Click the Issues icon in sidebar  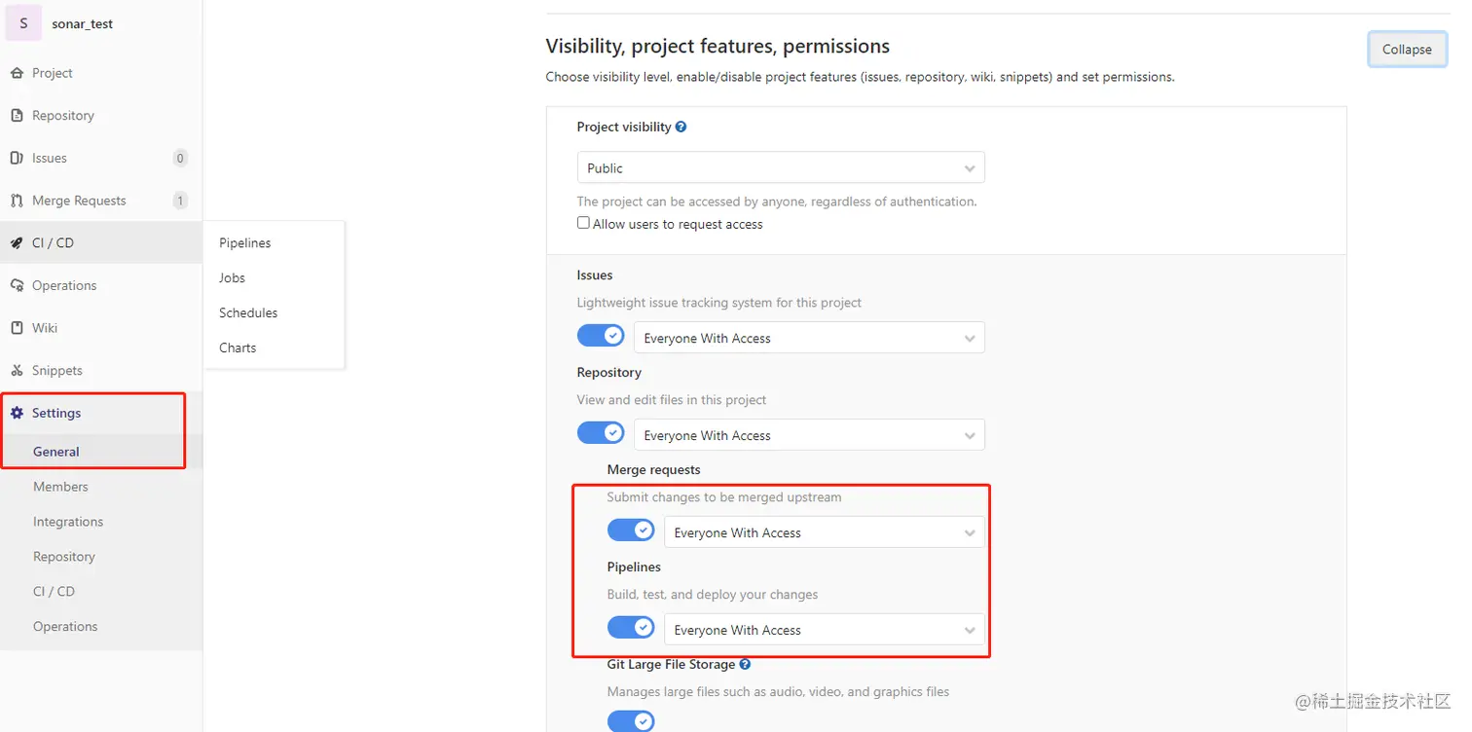pos(17,158)
